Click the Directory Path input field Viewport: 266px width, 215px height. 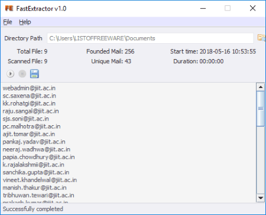click(x=150, y=38)
